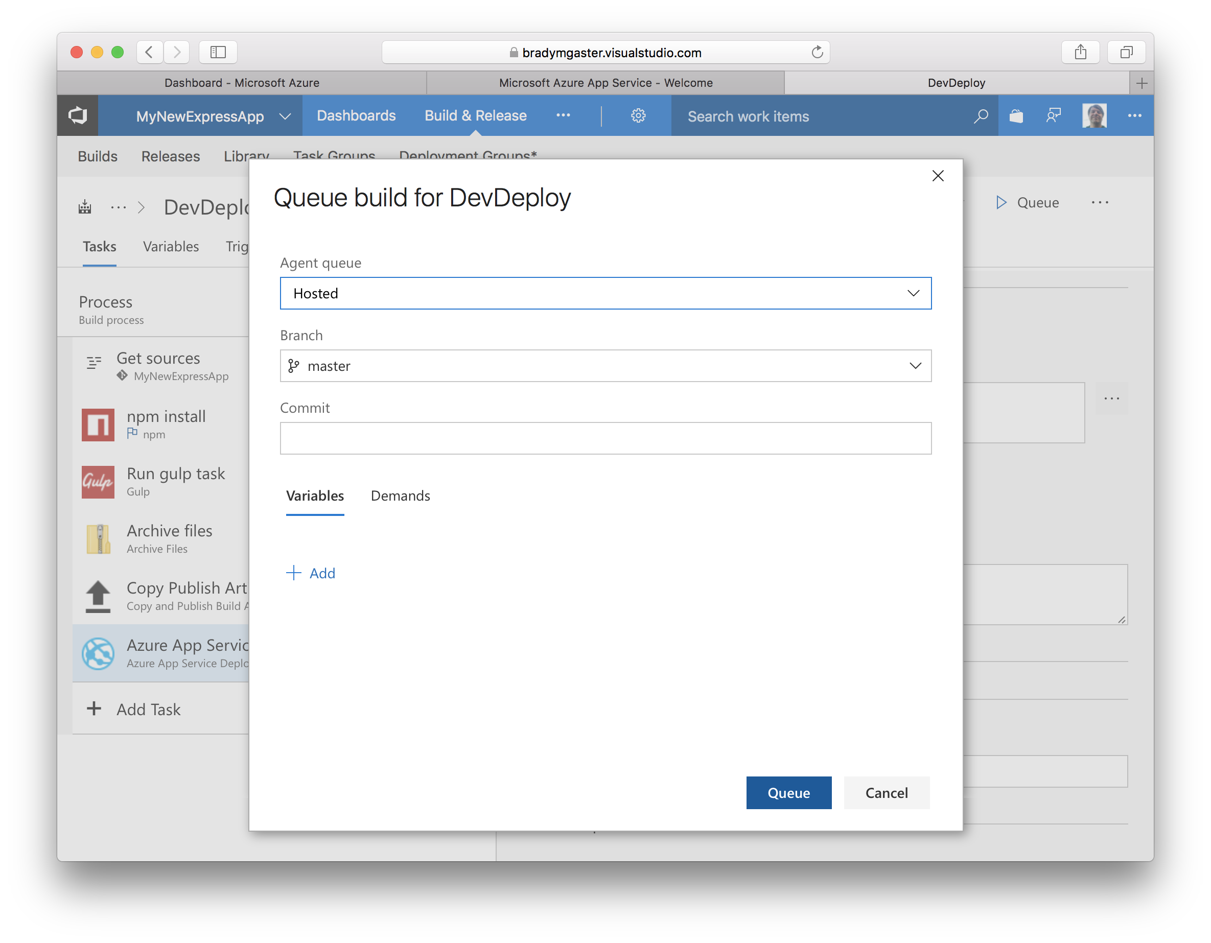This screenshot has width=1211, height=943.
Task: Add a new variable link
Action: pos(311,573)
